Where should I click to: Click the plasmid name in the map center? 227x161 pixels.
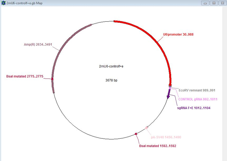click(111, 66)
